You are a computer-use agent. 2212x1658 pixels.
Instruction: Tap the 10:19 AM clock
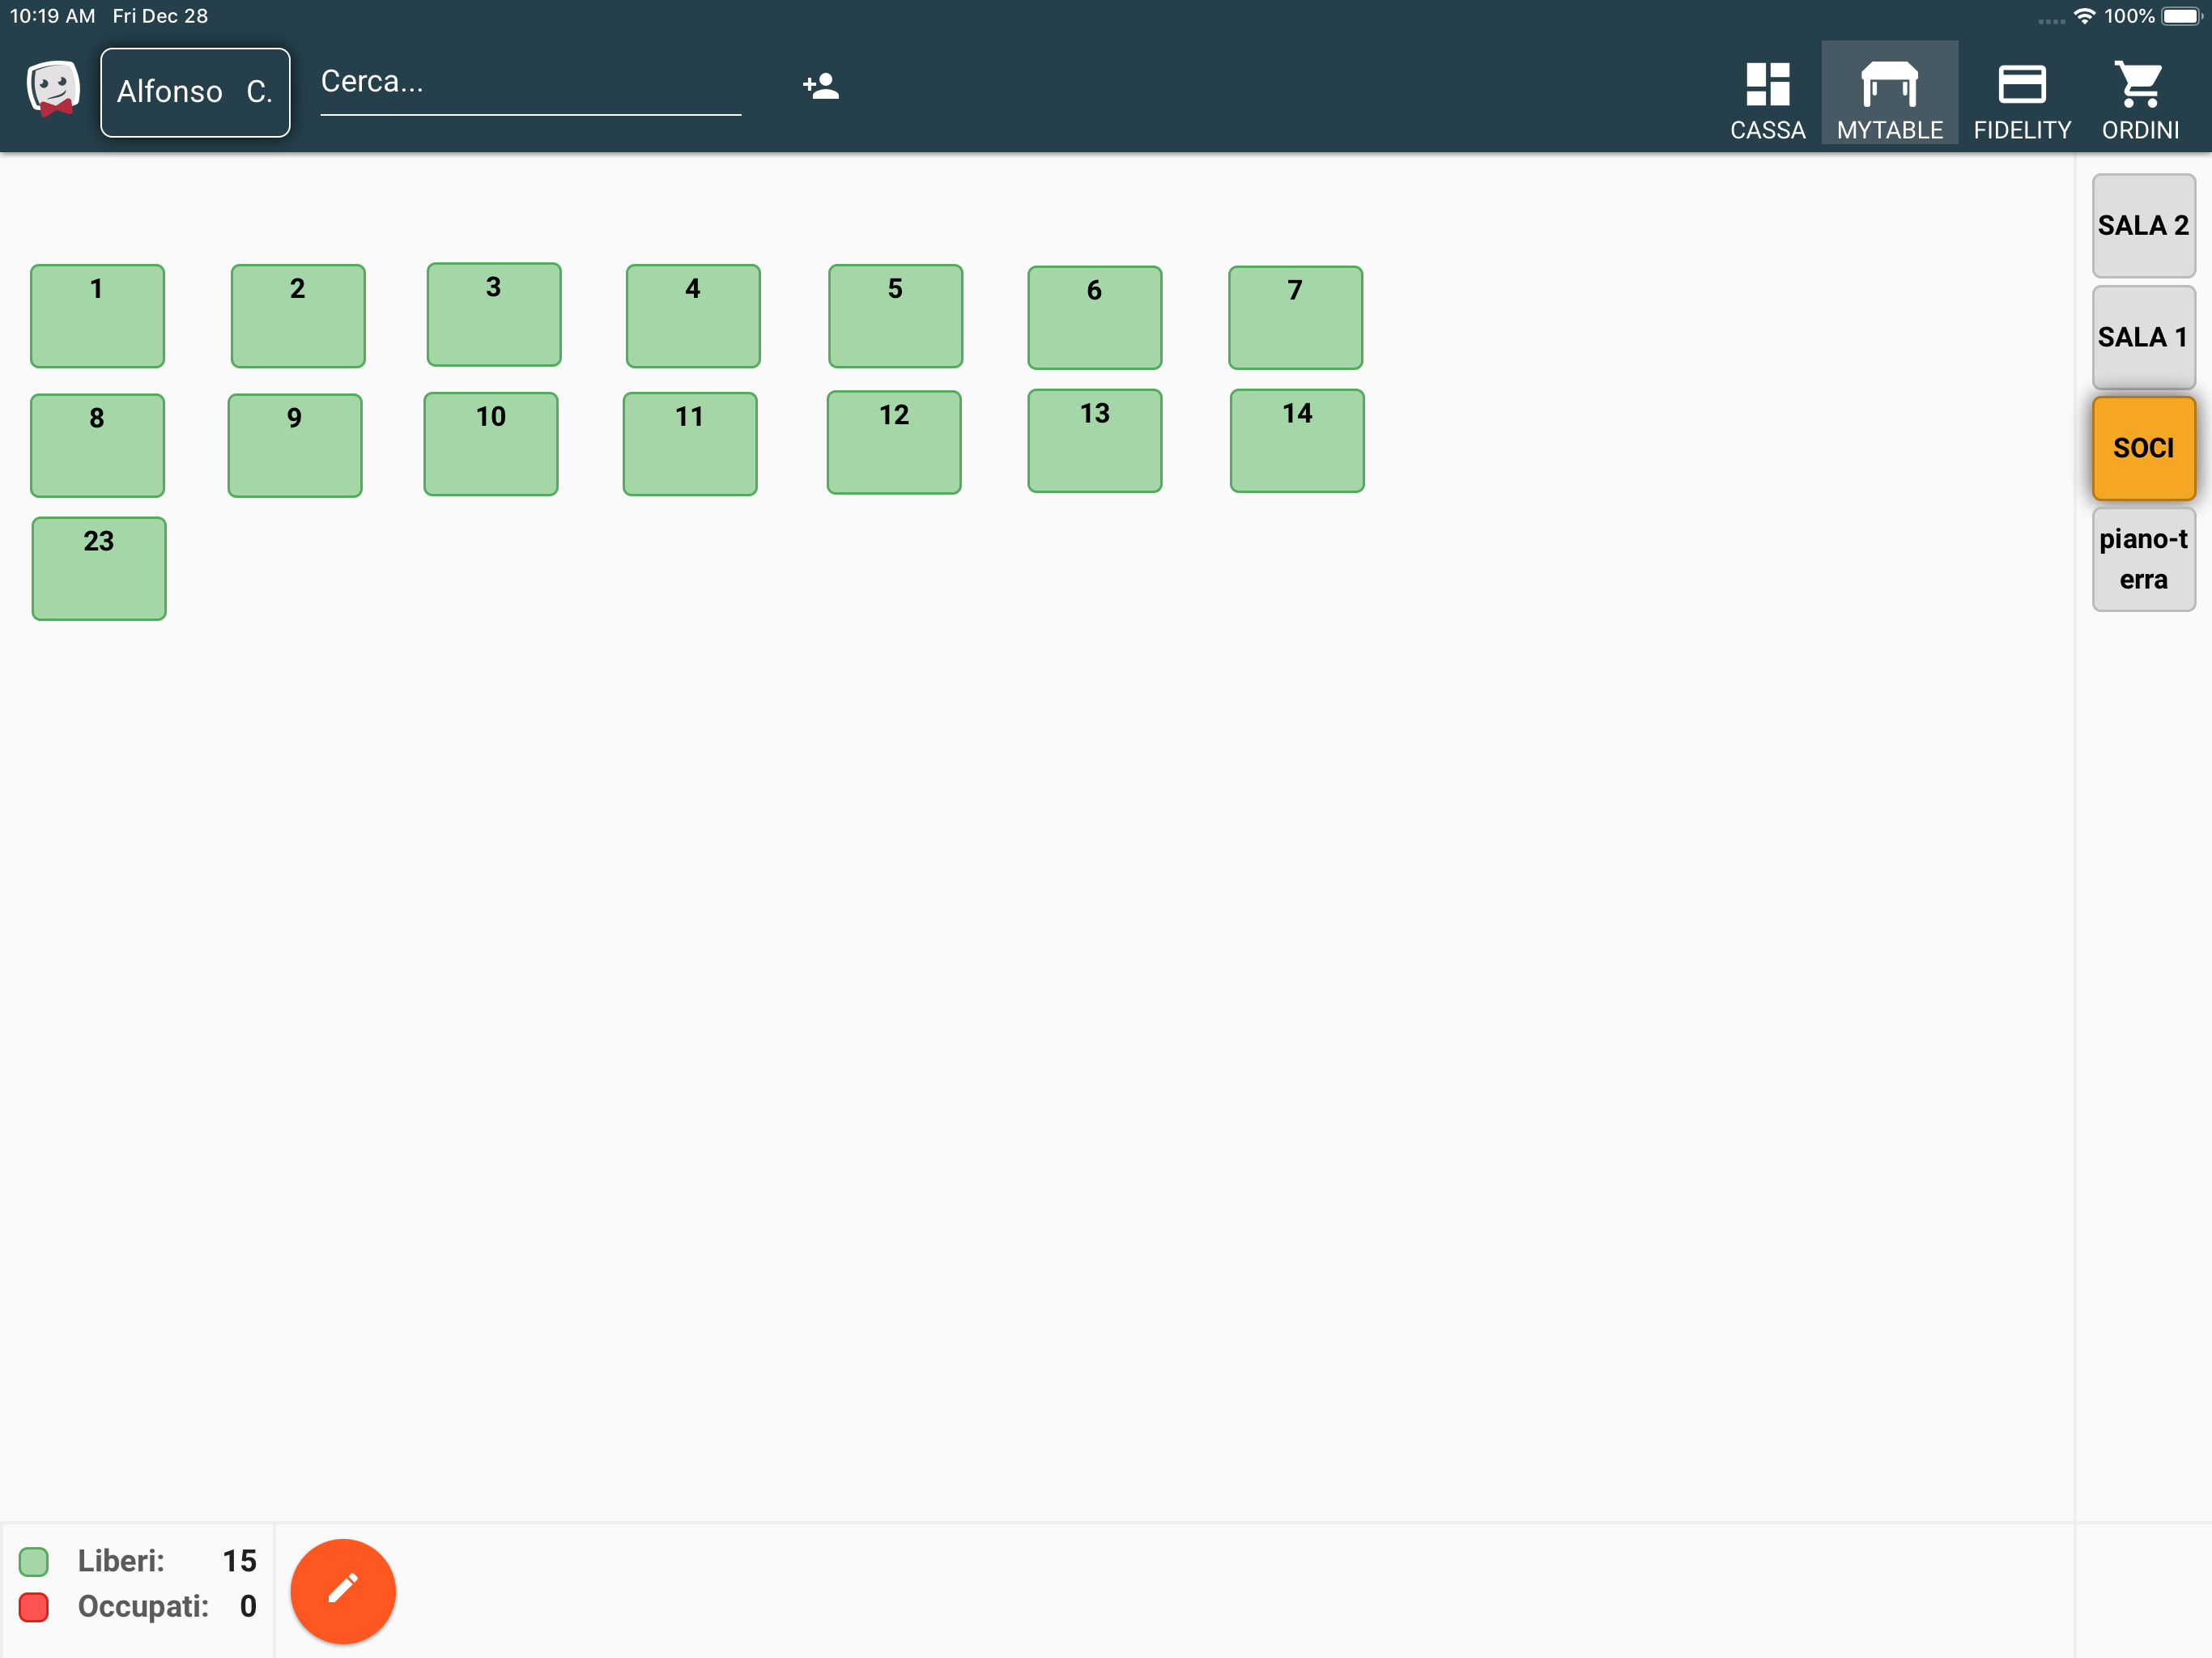point(53,16)
